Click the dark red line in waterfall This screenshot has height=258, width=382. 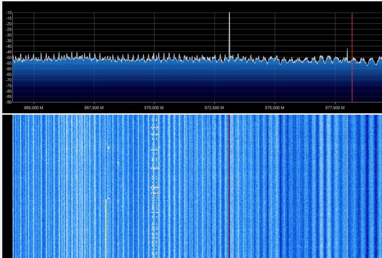point(229,186)
